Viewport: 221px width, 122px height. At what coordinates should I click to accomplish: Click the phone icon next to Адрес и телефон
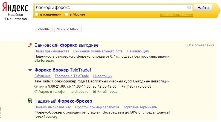pyautogui.click(x=36, y=91)
